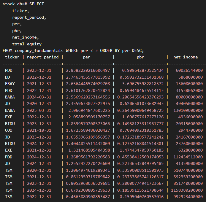Select net income 2944700000
206x202 pixels.
click(x=191, y=130)
